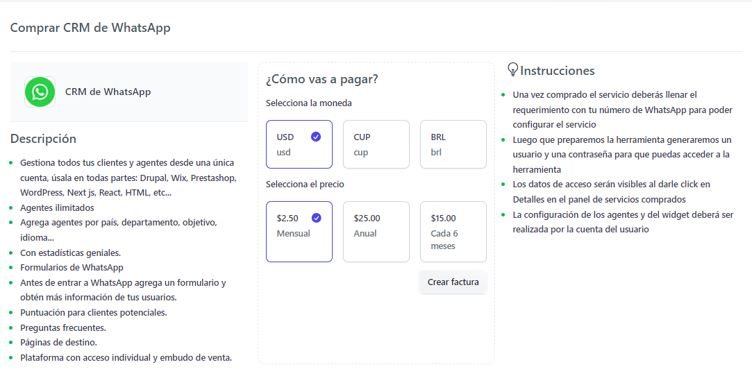Select CUP as the currency
The height and width of the screenshot is (376, 752).
tap(376, 144)
